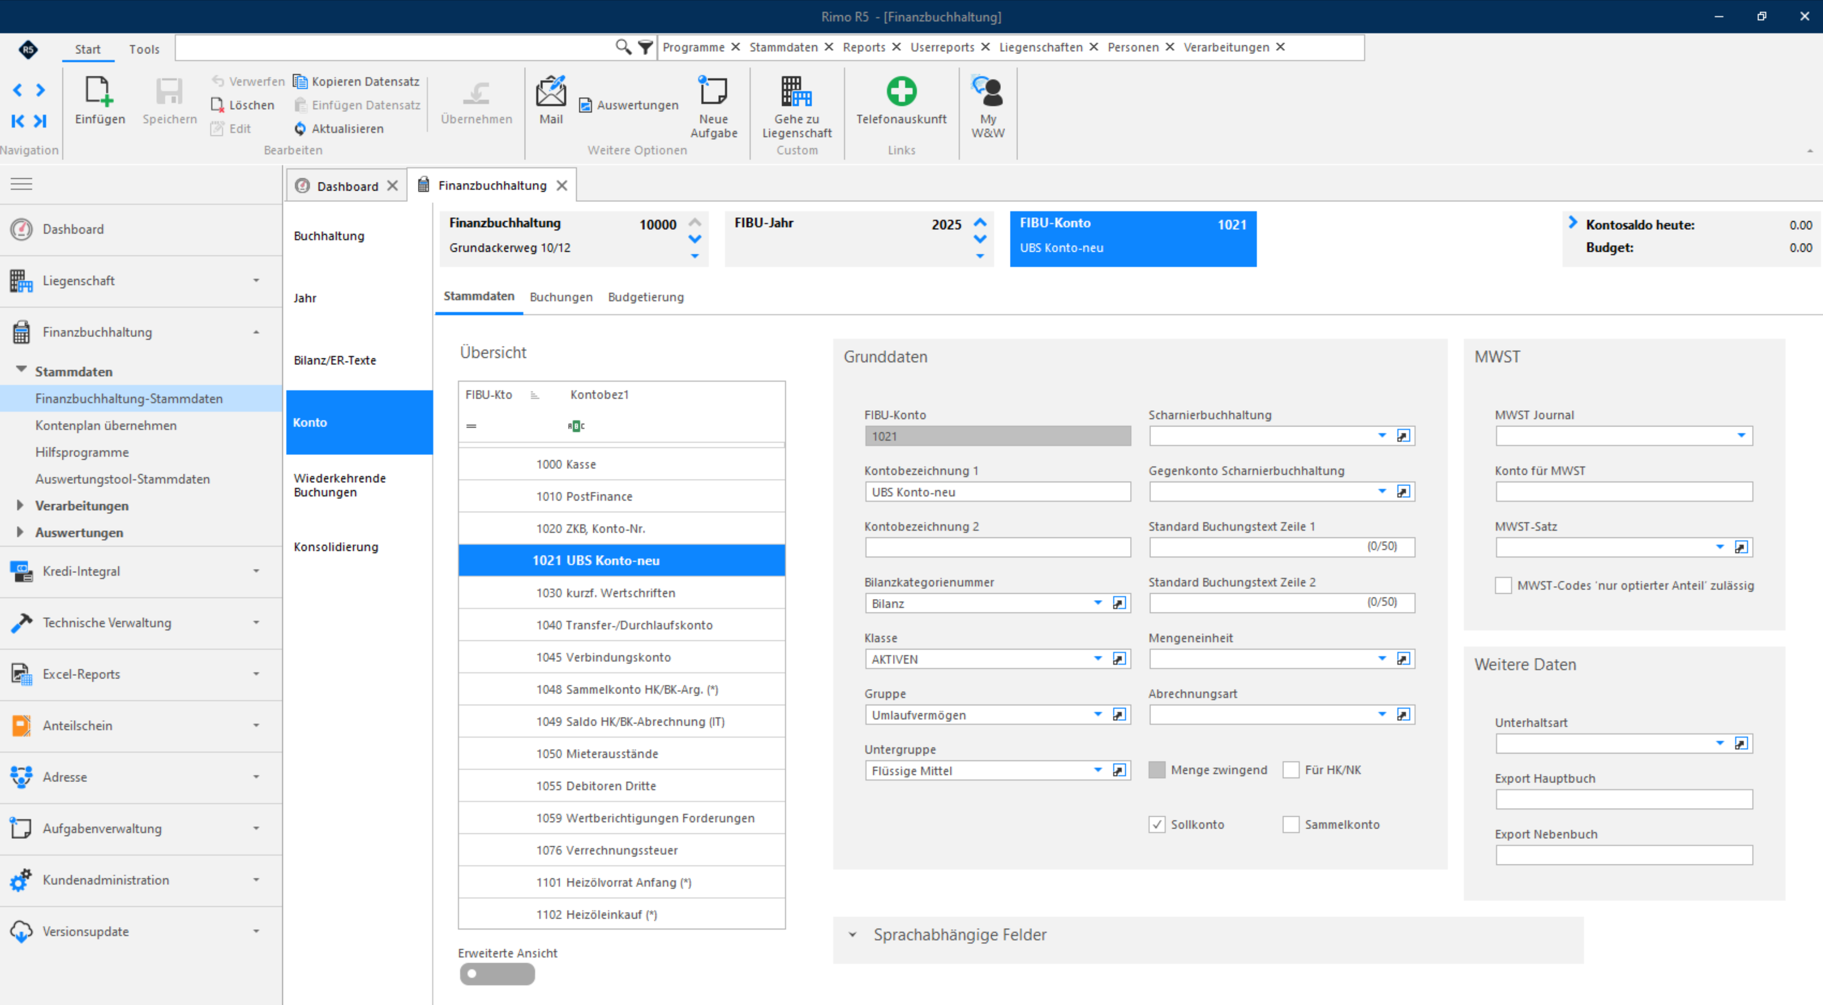Enable MWST-Codes nur optierter Anteil checkbox
Image resolution: width=1823 pixels, height=1005 pixels.
[1503, 585]
